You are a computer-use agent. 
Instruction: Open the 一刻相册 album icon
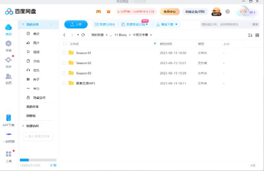[x=9, y=134]
